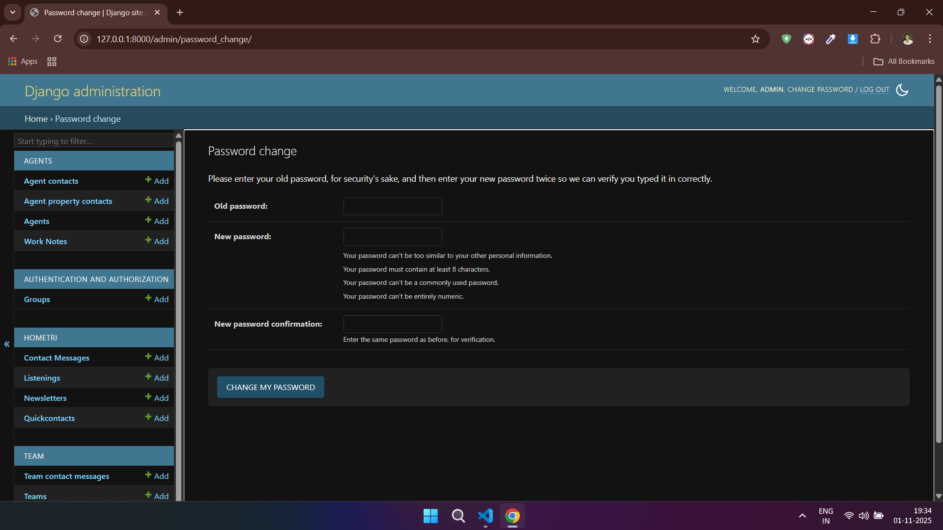The width and height of the screenshot is (943, 530).
Task: Add a new Newsletter
Action: point(157,398)
